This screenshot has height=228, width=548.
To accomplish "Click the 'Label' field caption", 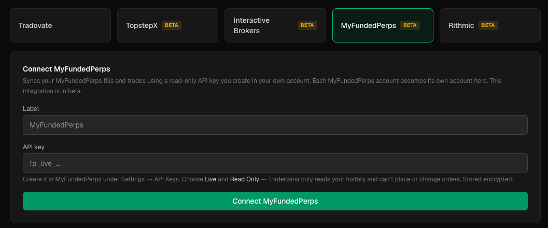I will [31, 109].
